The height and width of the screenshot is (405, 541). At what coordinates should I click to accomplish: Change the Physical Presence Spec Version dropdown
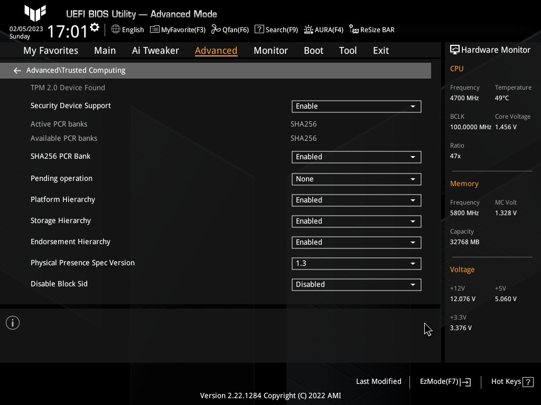pyautogui.click(x=356, y=263)
